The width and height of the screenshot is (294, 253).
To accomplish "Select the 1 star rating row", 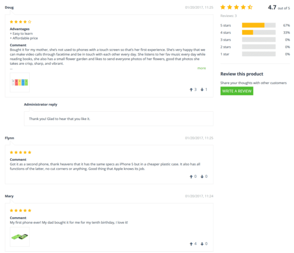I will [x=258, y=54].
